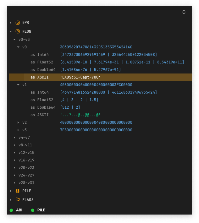Screen dimensions: 199x223
Task: Expand the FLAGS section arrow
Action: click(11, 200)
